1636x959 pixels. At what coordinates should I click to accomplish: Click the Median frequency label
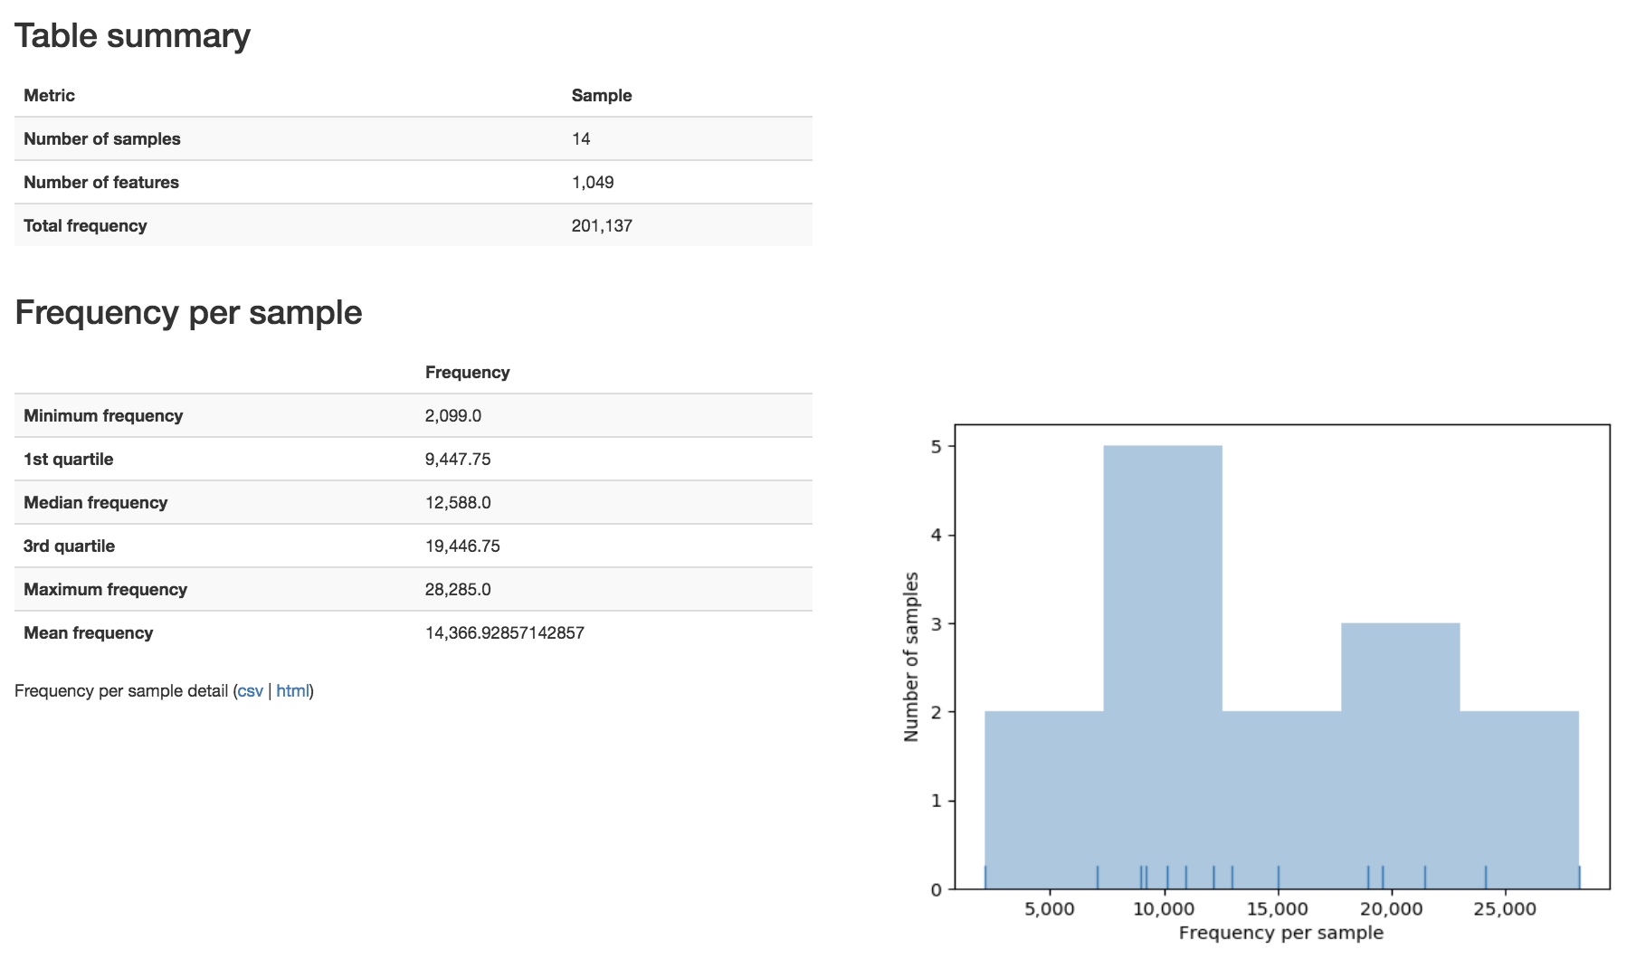point(95,503)
